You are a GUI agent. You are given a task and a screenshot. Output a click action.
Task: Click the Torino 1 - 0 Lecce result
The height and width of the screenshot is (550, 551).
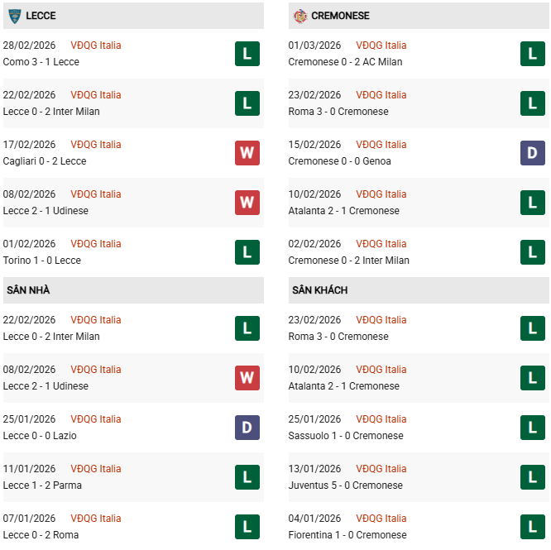tap(41, 261)
